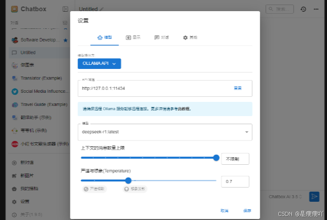Click the pencil icon beside Untitled title
Screen dimensions: 327x220
coord(102,9)
